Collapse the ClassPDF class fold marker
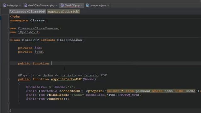 [x=8, y=40]
